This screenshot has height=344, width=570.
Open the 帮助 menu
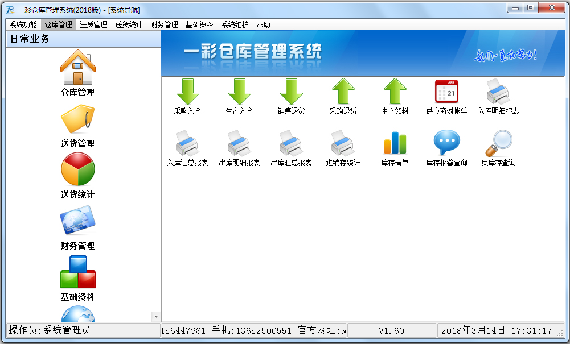(x=263, y=24)
